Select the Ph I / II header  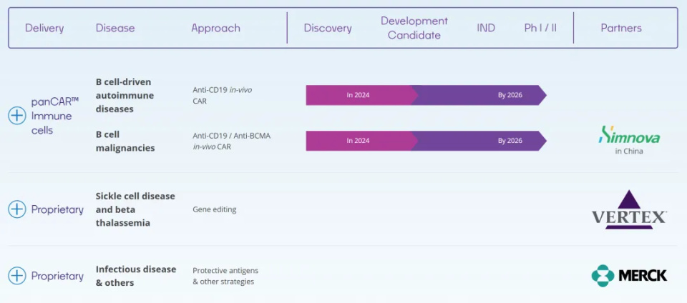[x=540, y=28]
